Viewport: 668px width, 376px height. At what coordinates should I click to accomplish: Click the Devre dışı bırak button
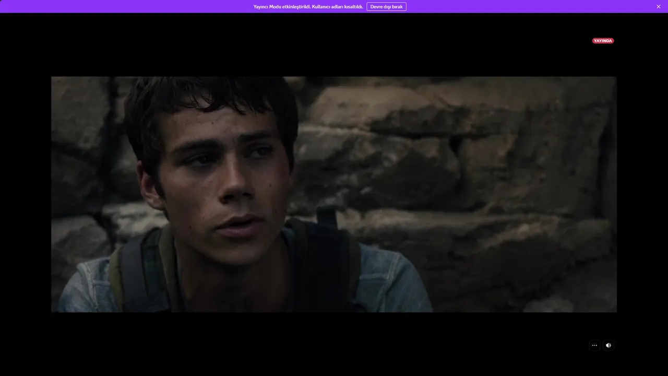pyautogui.click(x=386, y=6)
